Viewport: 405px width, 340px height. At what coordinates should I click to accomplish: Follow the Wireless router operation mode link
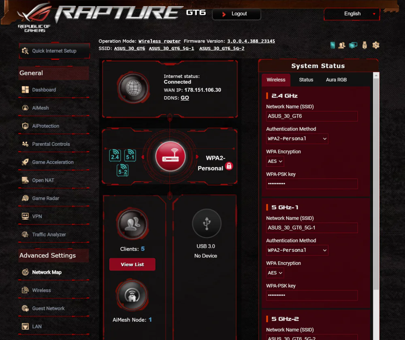[x=159, y=41]
